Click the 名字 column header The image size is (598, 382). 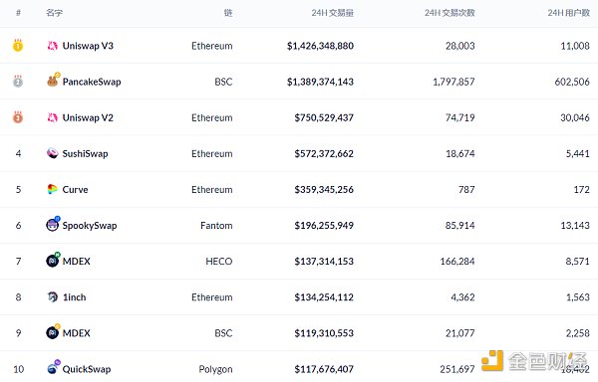[54, 13]
